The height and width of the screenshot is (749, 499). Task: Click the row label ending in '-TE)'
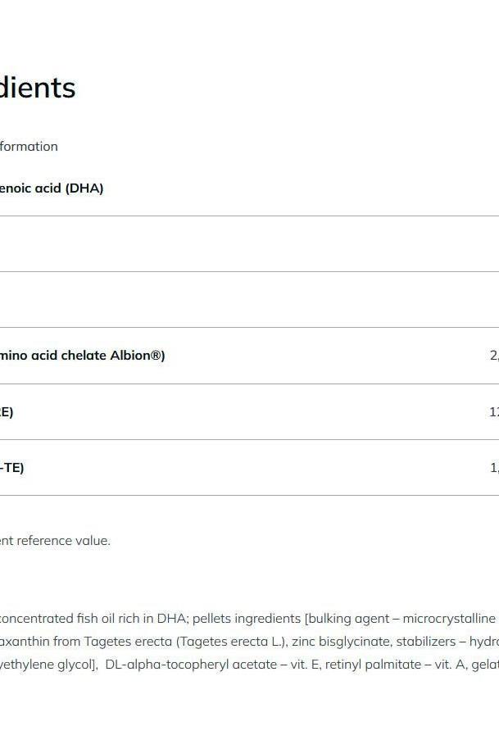point(11,468)
